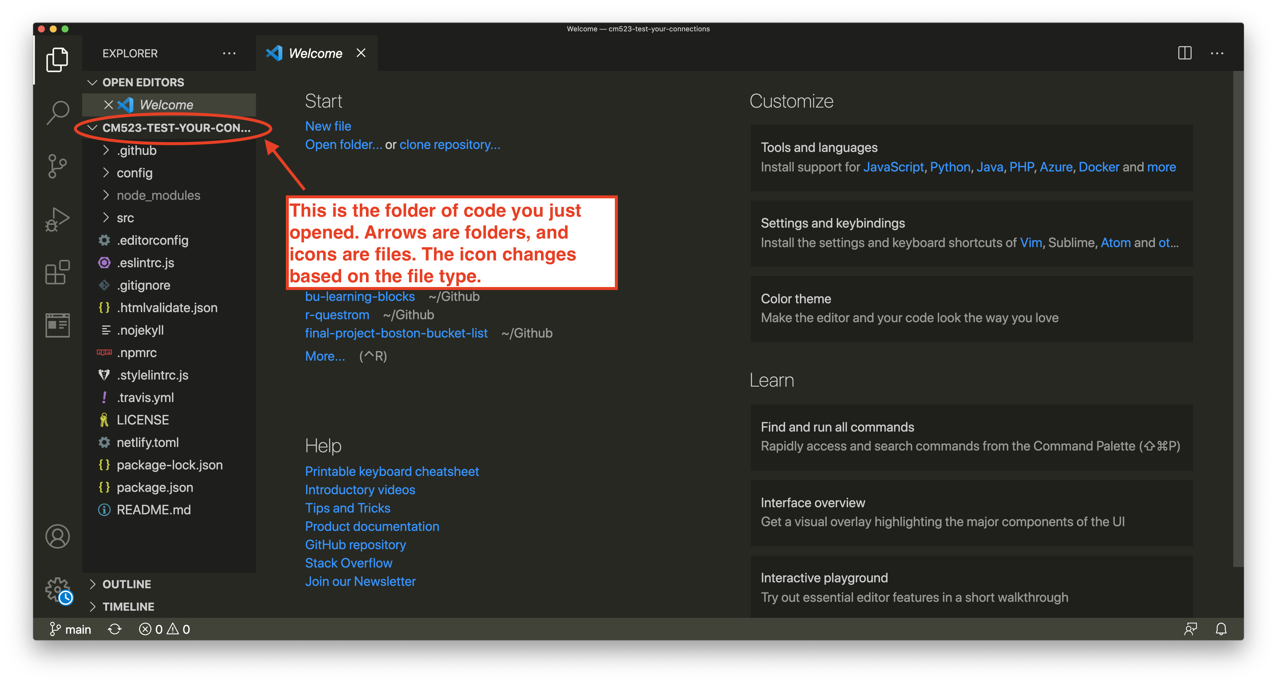Image resolution: width=1277 pixels, height=684 pixels.
Task: Click the Accounts icon in the activity bar
Action: coord(58,536)
